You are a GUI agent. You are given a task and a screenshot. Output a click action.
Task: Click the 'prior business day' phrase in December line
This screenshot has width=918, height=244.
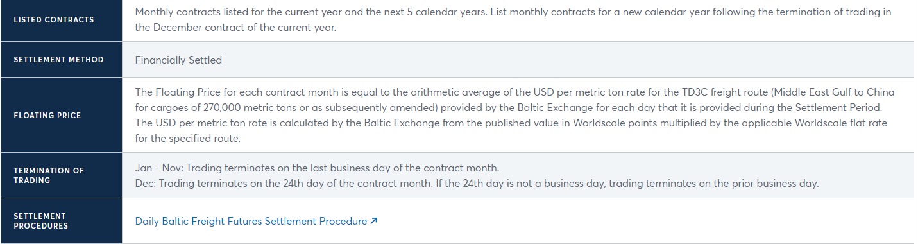pos(776,183)
